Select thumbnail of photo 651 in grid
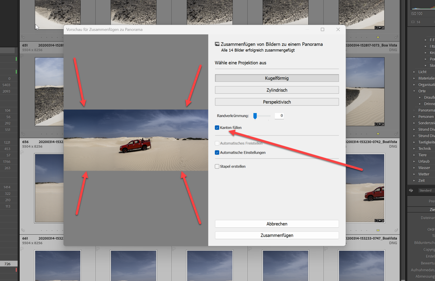The height and width of the screenshot is (281, 435). point(49,92)
